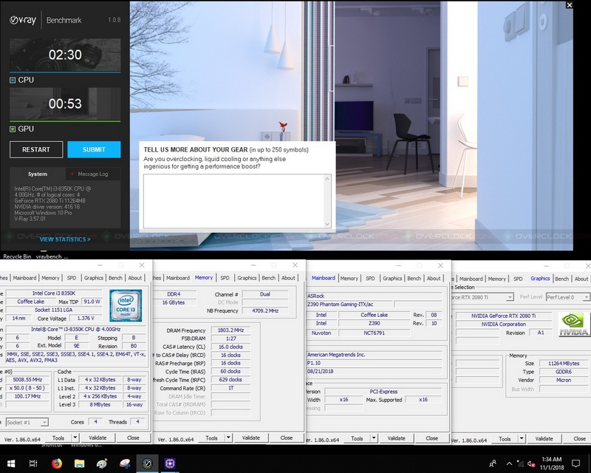Viewport: 591px width, 473px height.
Task: Select the CAS# Latency value 16.0 clocks
Action: pos(230,347)
